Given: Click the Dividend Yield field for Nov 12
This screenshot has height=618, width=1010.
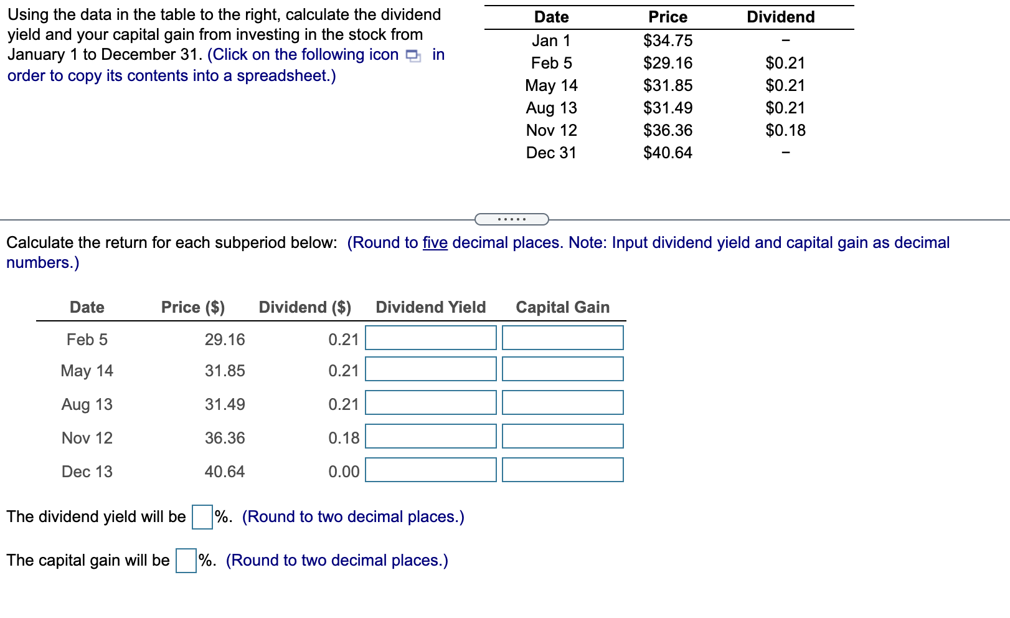Looking at the screenshot, I should (x=430, y=437).
